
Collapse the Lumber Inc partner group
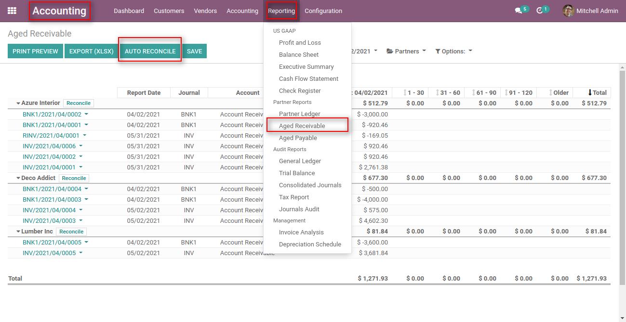point(18,232)
